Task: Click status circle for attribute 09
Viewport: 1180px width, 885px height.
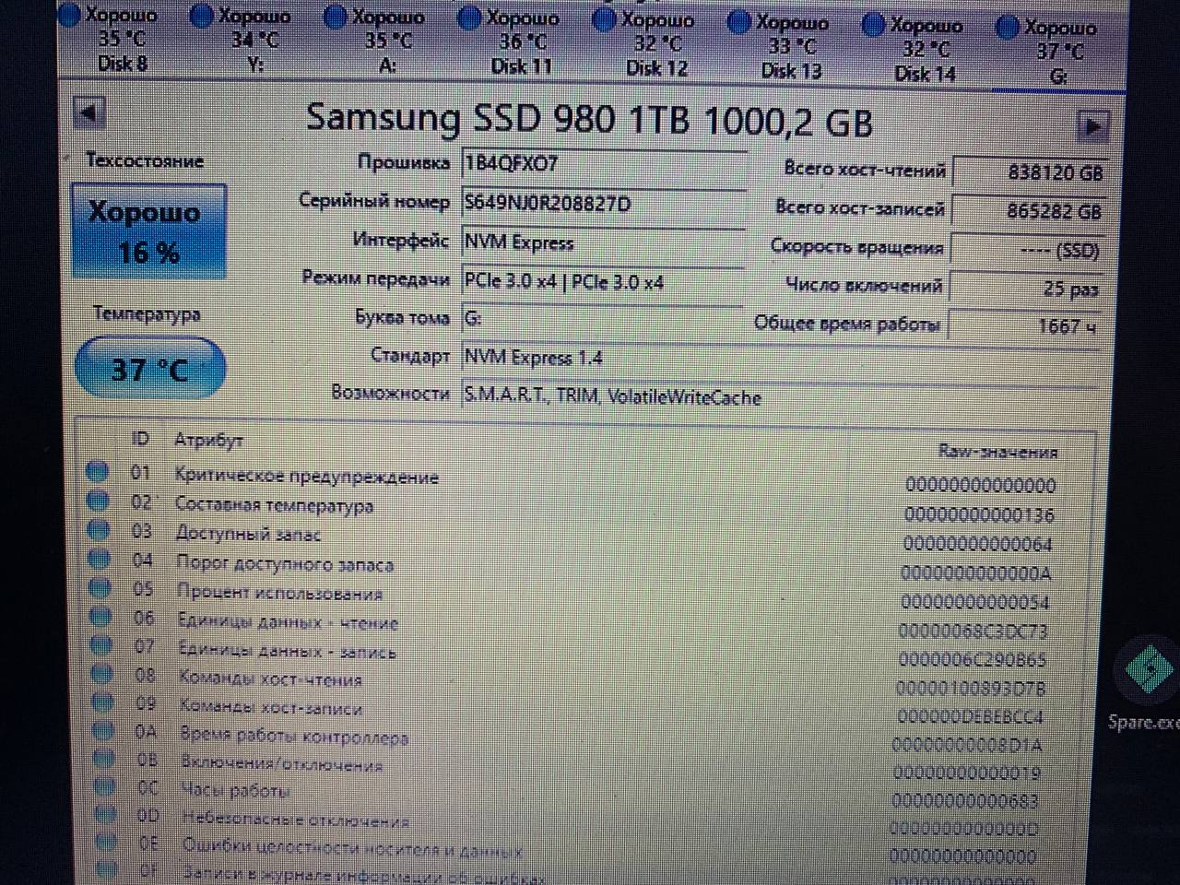Action: point(104,702)
